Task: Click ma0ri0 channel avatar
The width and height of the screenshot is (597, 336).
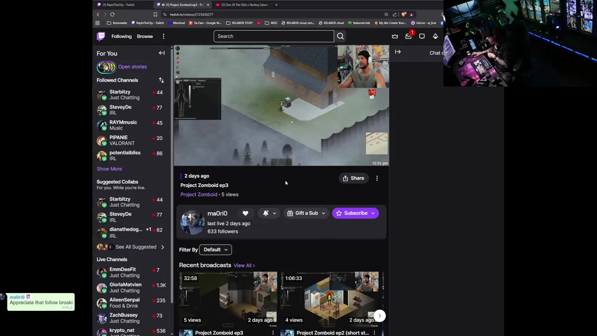Action: (x=192, y=222)
